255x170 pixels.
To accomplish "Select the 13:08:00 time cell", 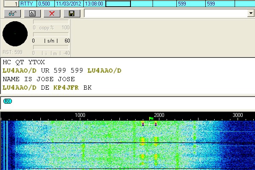I will click(x=94, y=3).
